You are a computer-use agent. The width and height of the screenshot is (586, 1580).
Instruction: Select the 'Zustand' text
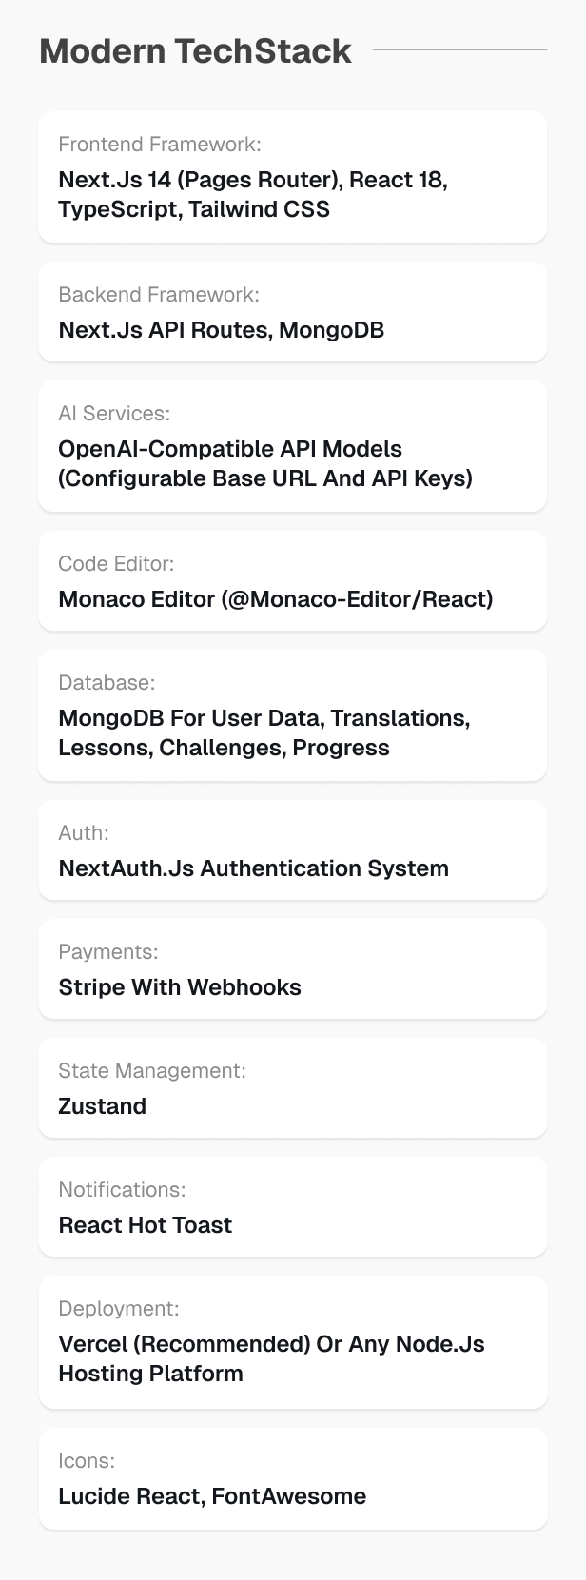[x=103, y=1106]
